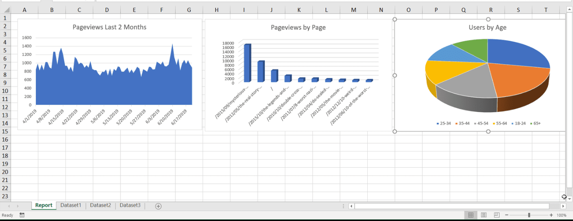Click the Pageviews Last 2 Months title

coord(109,27)
